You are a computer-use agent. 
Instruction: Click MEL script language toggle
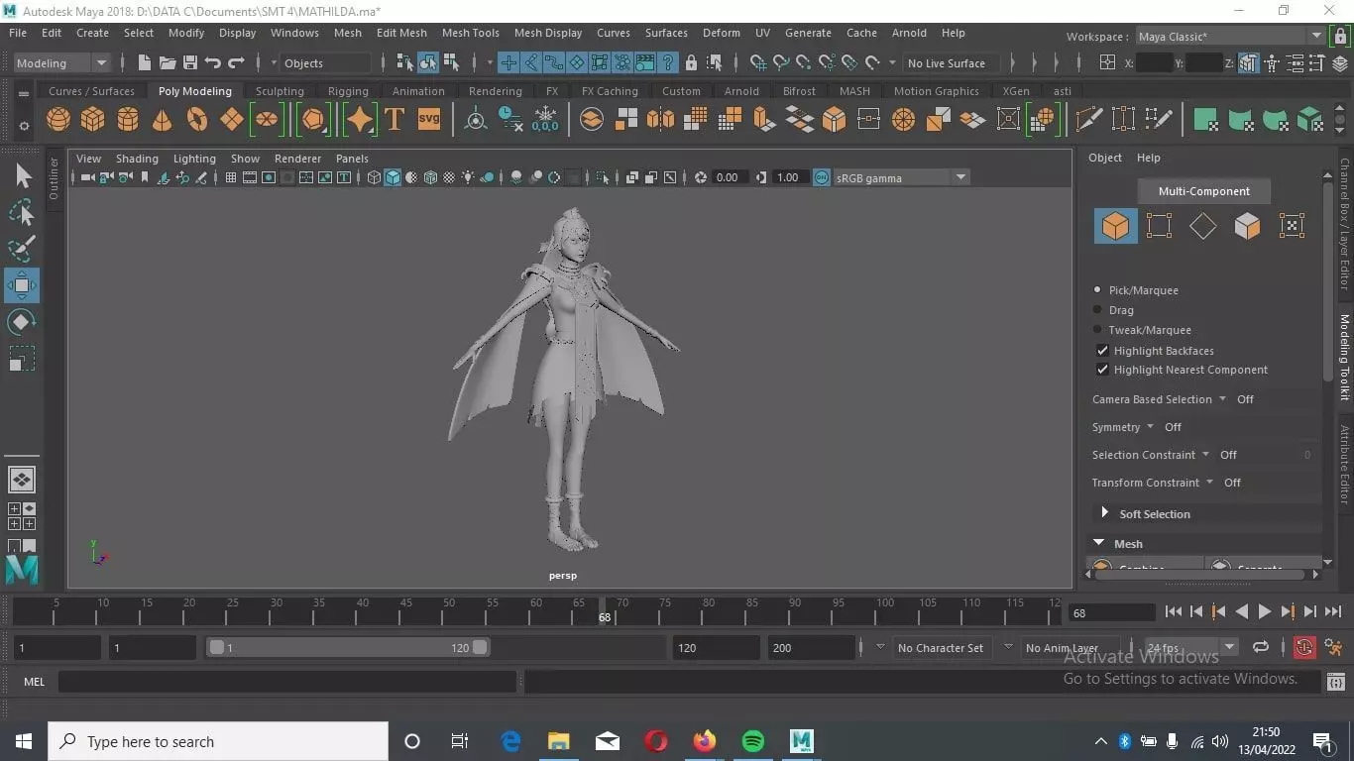click(35, 682)
